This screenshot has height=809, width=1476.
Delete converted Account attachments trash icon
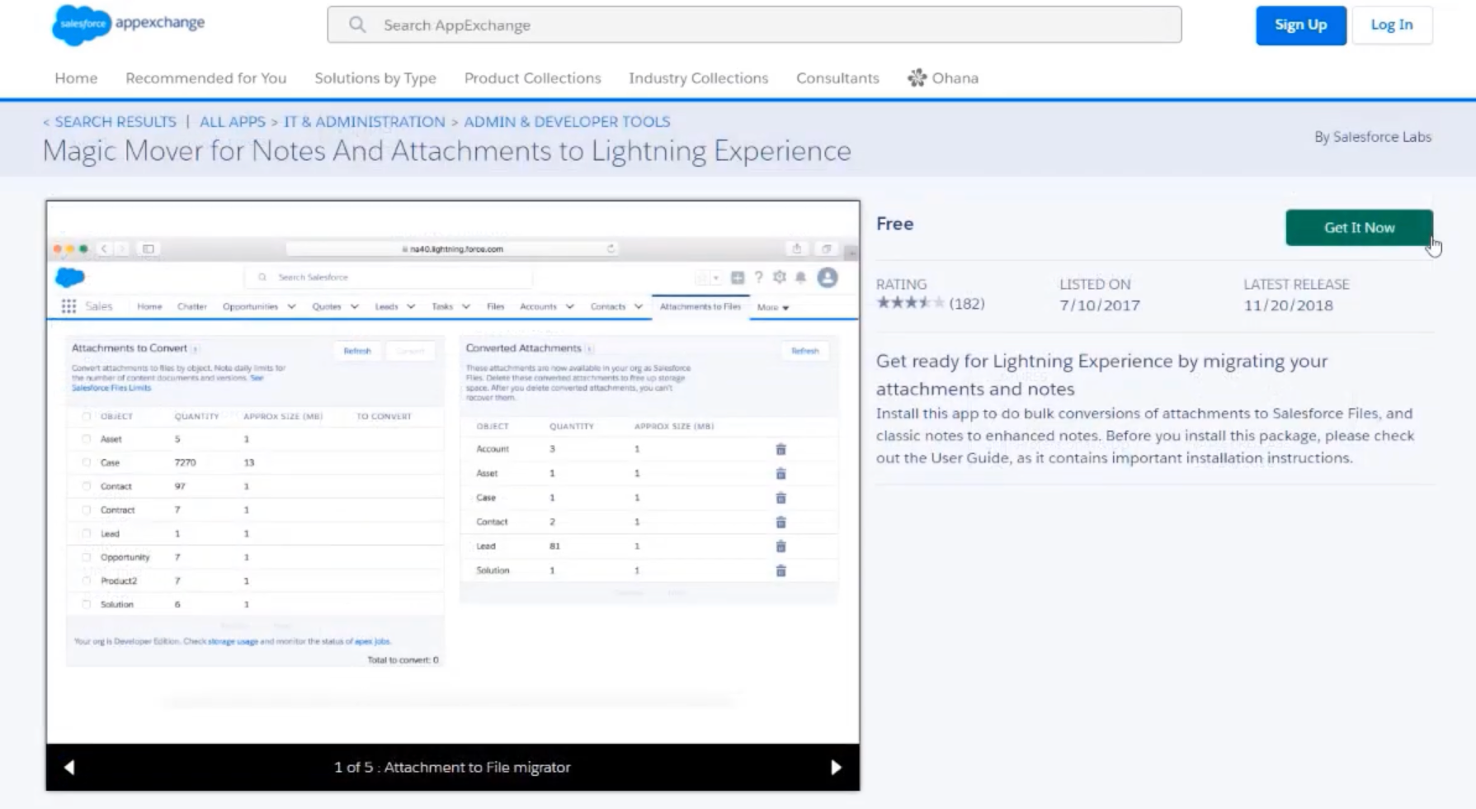(780, 449)
